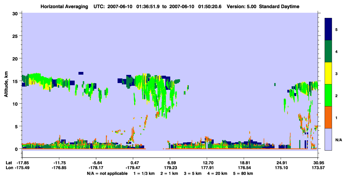
Task: Click the yellow colorbar segment labeled 3
Action: coord(328,73)
